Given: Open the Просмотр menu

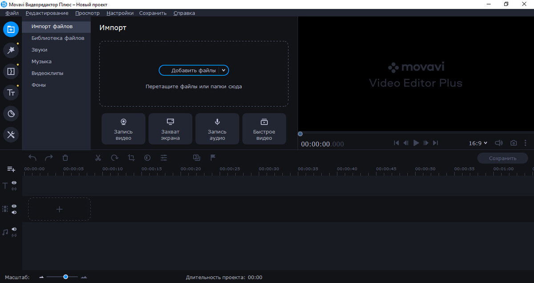Looking at the screenshot, I should [88, 13].
